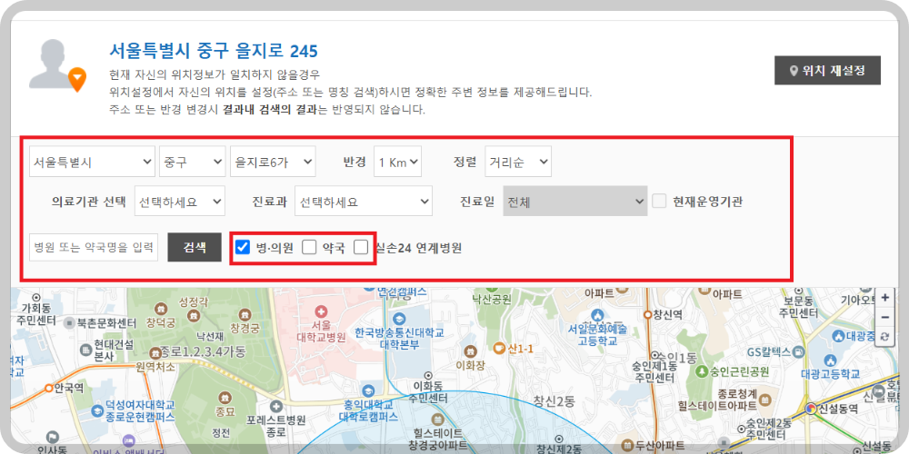Click the 한국방송통신대학교 school marker on map
This screenshot has width=909, height=454.
(x=399, y=319)
